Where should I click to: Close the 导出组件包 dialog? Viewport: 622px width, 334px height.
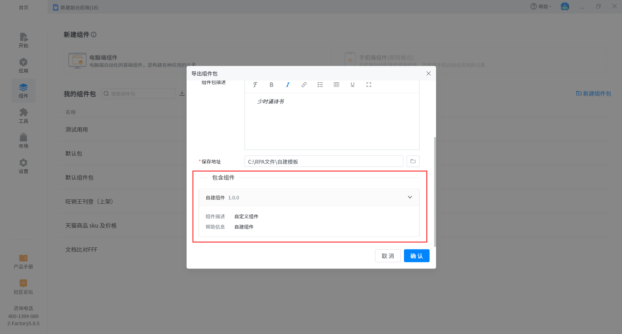pyautogui.click(x=428, y=74)
